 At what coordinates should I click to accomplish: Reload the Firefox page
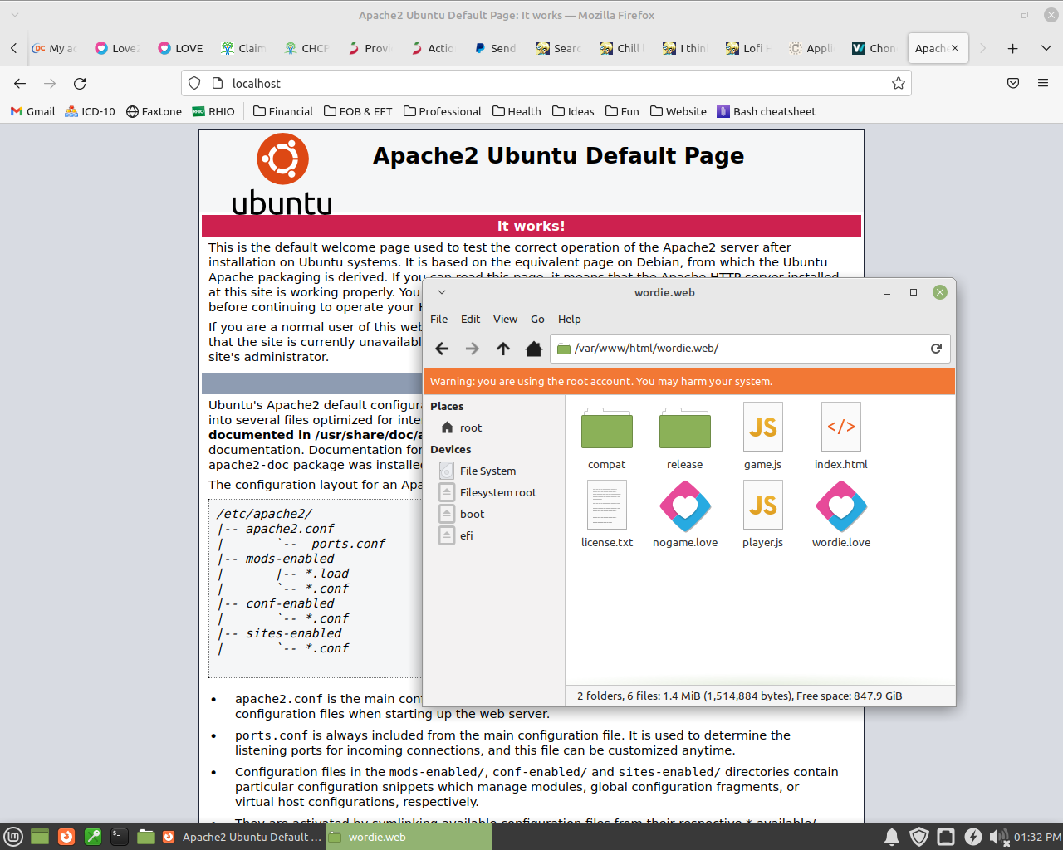80,83
